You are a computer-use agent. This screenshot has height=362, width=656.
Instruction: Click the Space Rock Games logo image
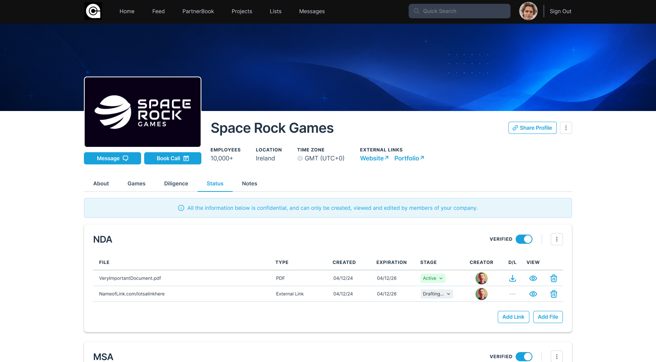pos(143,112)
